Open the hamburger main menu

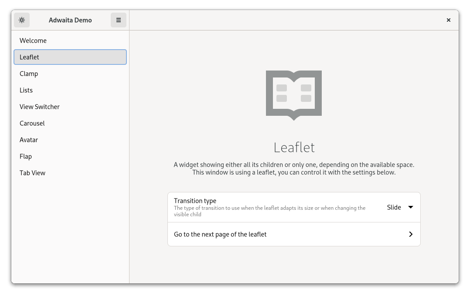[118, 20]
